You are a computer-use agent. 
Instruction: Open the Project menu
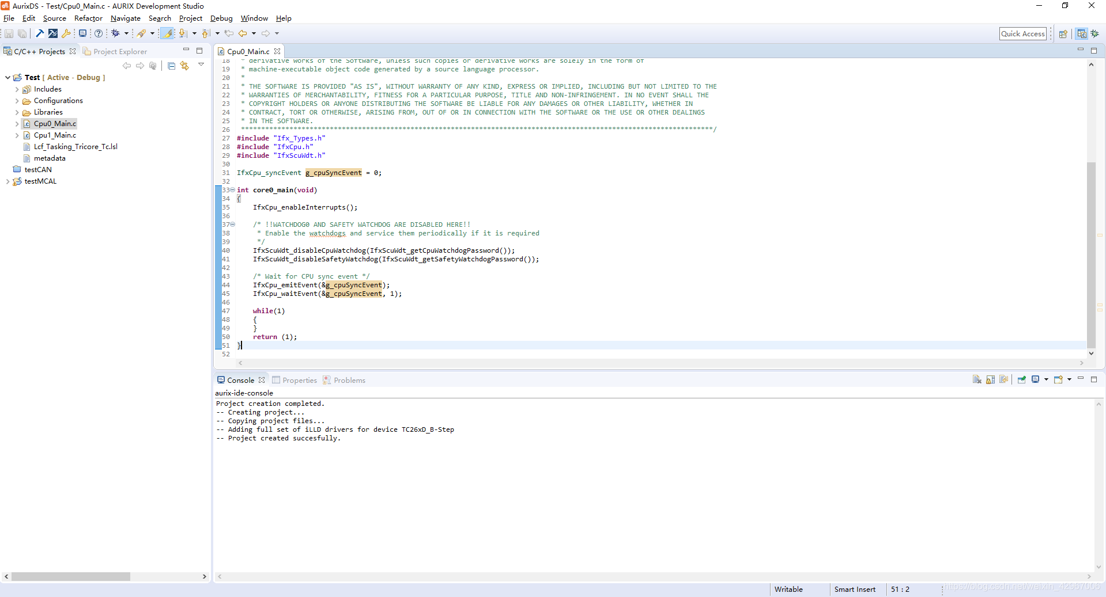pyautogui.click(x=190, y=18)
